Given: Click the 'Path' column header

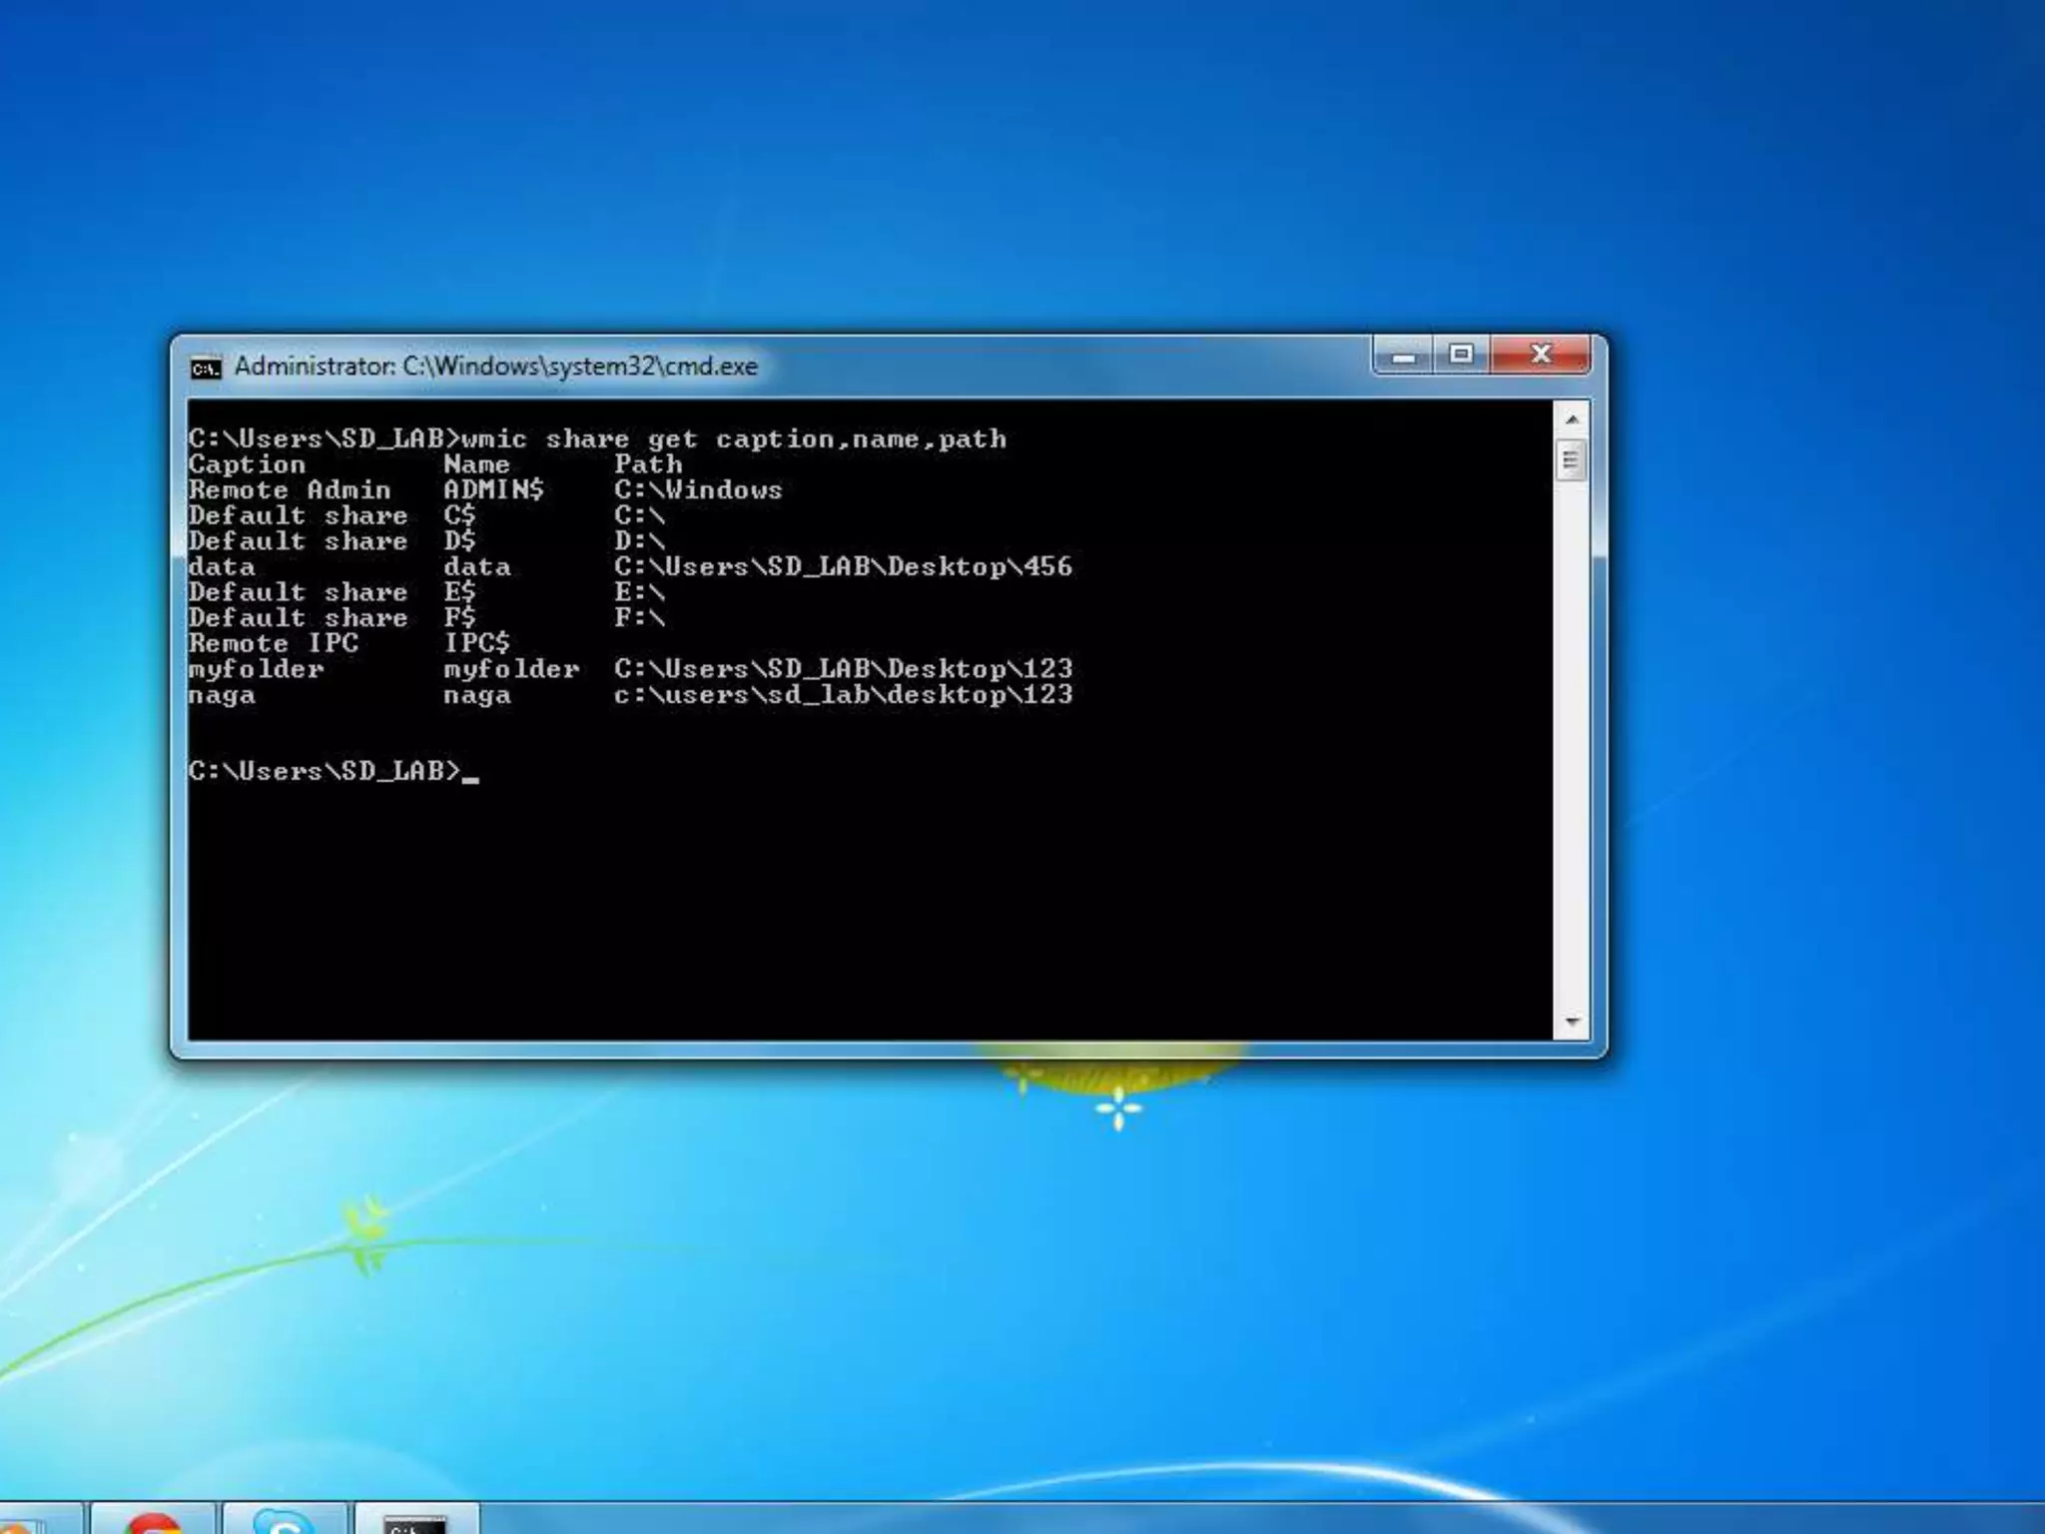Looking at the screenshot, I should click(648, 464).
